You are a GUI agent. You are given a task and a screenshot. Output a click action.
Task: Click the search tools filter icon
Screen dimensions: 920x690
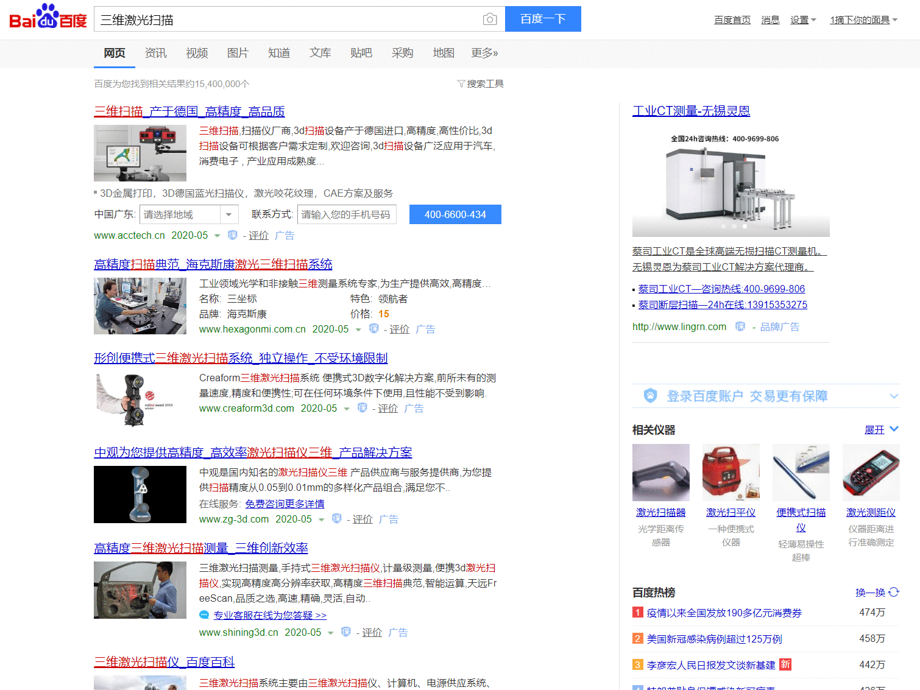point(461,84)
